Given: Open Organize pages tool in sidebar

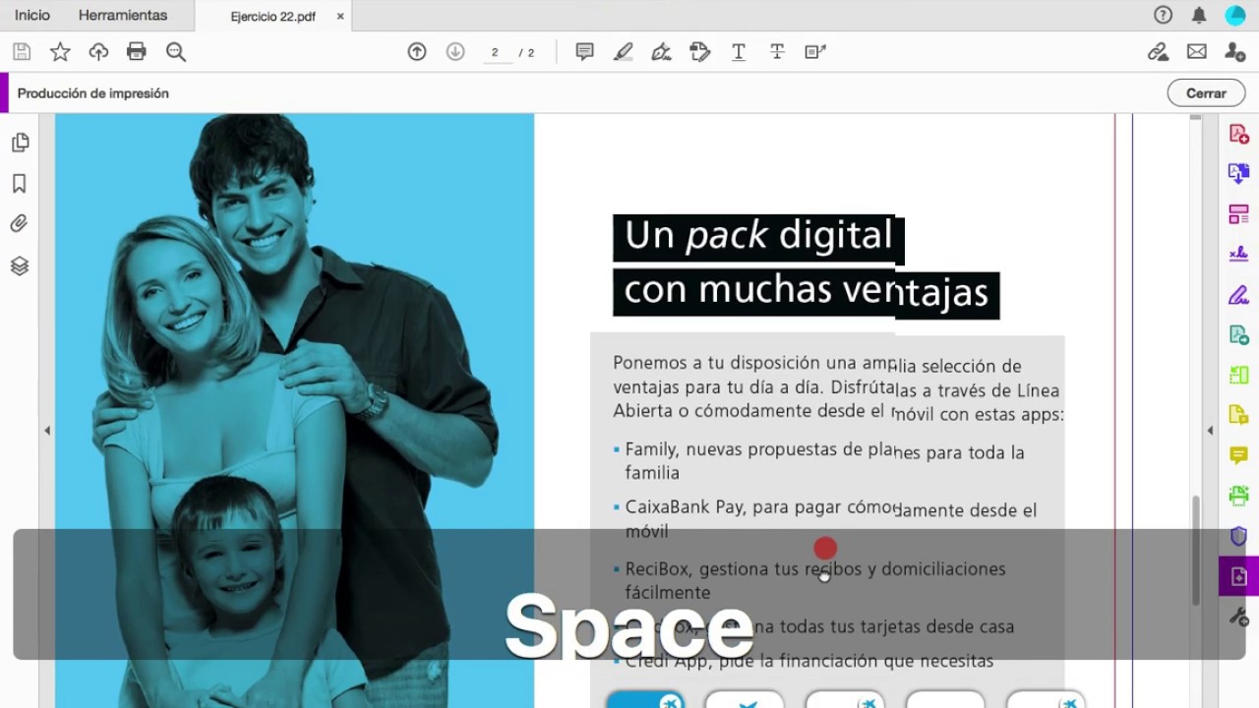Looking at the screenshot, I should coord(1239,213).
